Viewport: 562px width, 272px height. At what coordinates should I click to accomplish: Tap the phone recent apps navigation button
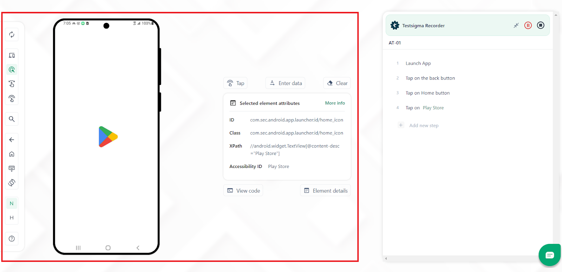(x=78, y=248)
